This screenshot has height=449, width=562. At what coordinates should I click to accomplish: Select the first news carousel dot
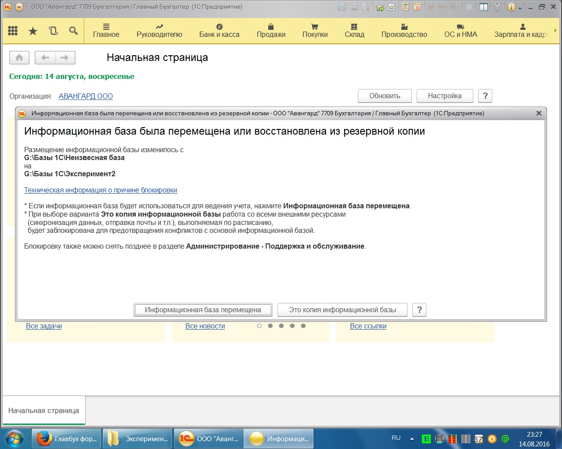pos(259,326)
